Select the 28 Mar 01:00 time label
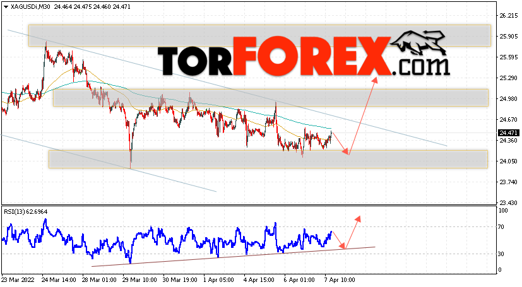 (x=99, y=279)
